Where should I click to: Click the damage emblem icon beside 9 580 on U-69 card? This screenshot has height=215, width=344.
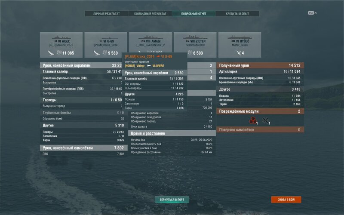(x=105, y=52)
